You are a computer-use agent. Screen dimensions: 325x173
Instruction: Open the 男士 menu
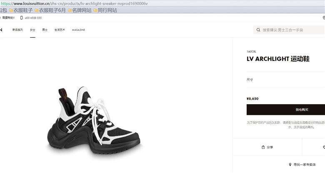(45, 30)
